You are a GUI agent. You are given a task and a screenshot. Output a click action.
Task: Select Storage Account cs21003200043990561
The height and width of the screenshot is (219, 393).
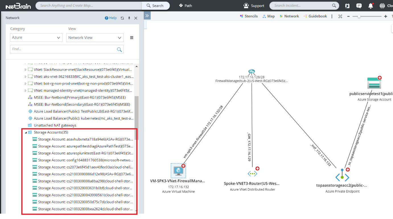click(83, 195)
